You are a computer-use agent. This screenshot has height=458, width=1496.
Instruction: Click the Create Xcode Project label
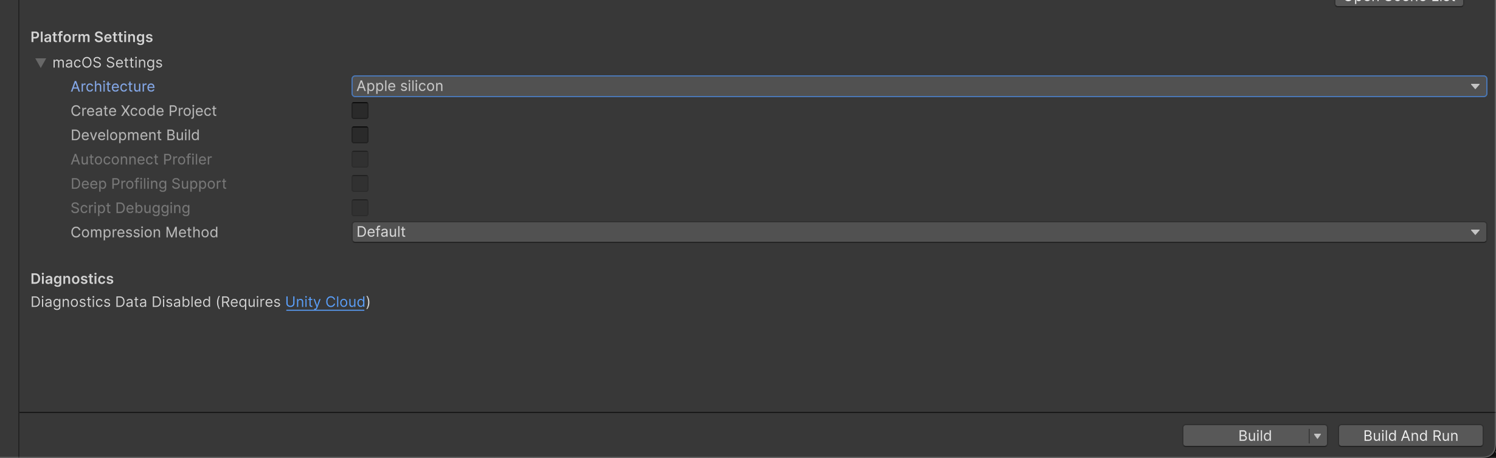144,111
